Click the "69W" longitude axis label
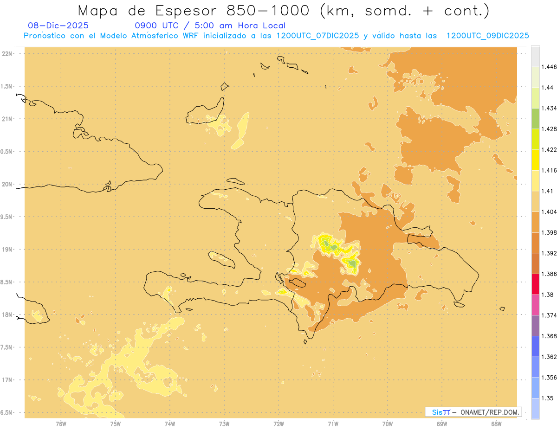The height and width of the screenshot is (430, 557). pos(442,424)
